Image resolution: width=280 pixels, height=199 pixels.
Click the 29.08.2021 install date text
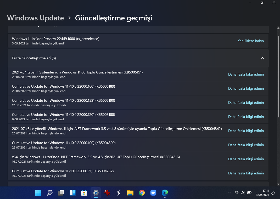click(x=39, y=77)
